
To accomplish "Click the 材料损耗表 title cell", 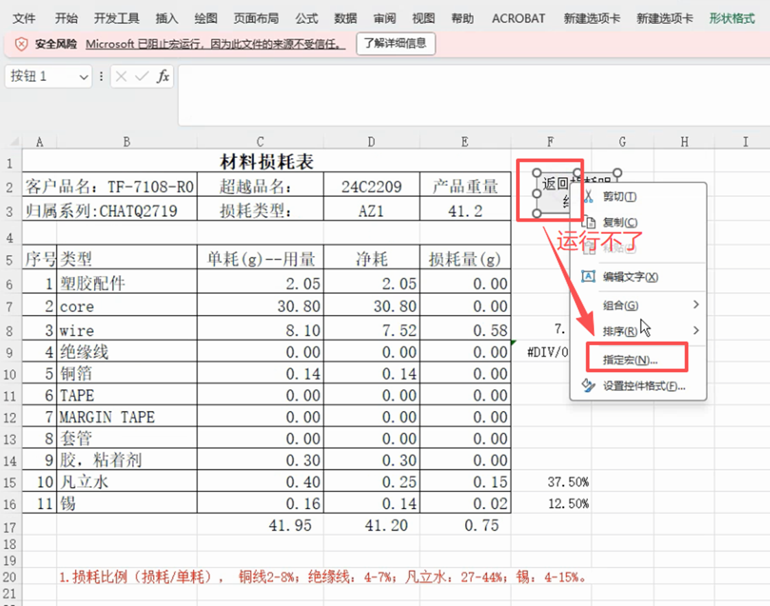I will [267, 161].
